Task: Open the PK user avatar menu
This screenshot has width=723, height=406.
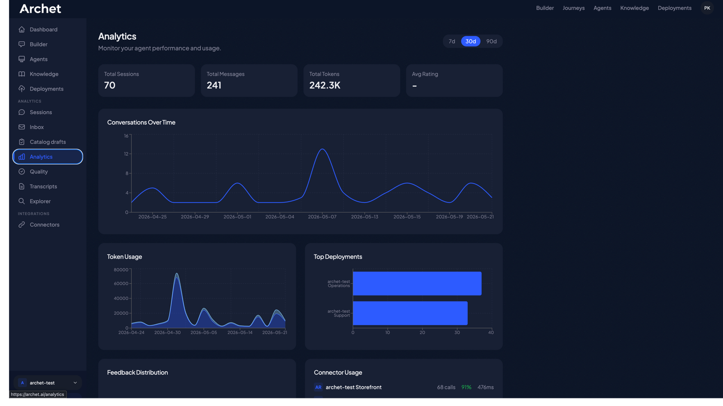Action: coord(707,8)
